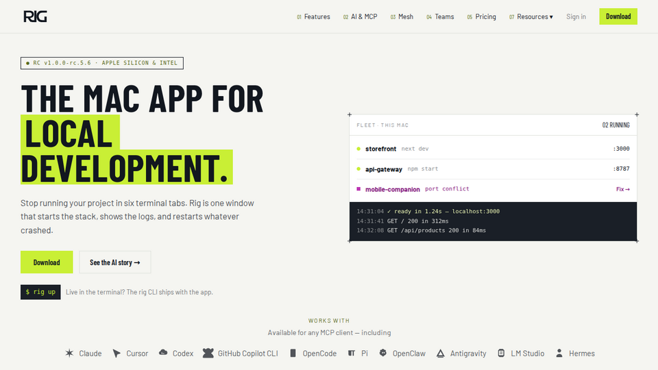Click the hero Download button
Image resolution: width=658 pixels, height=370 pixels.
pos(47,262)
